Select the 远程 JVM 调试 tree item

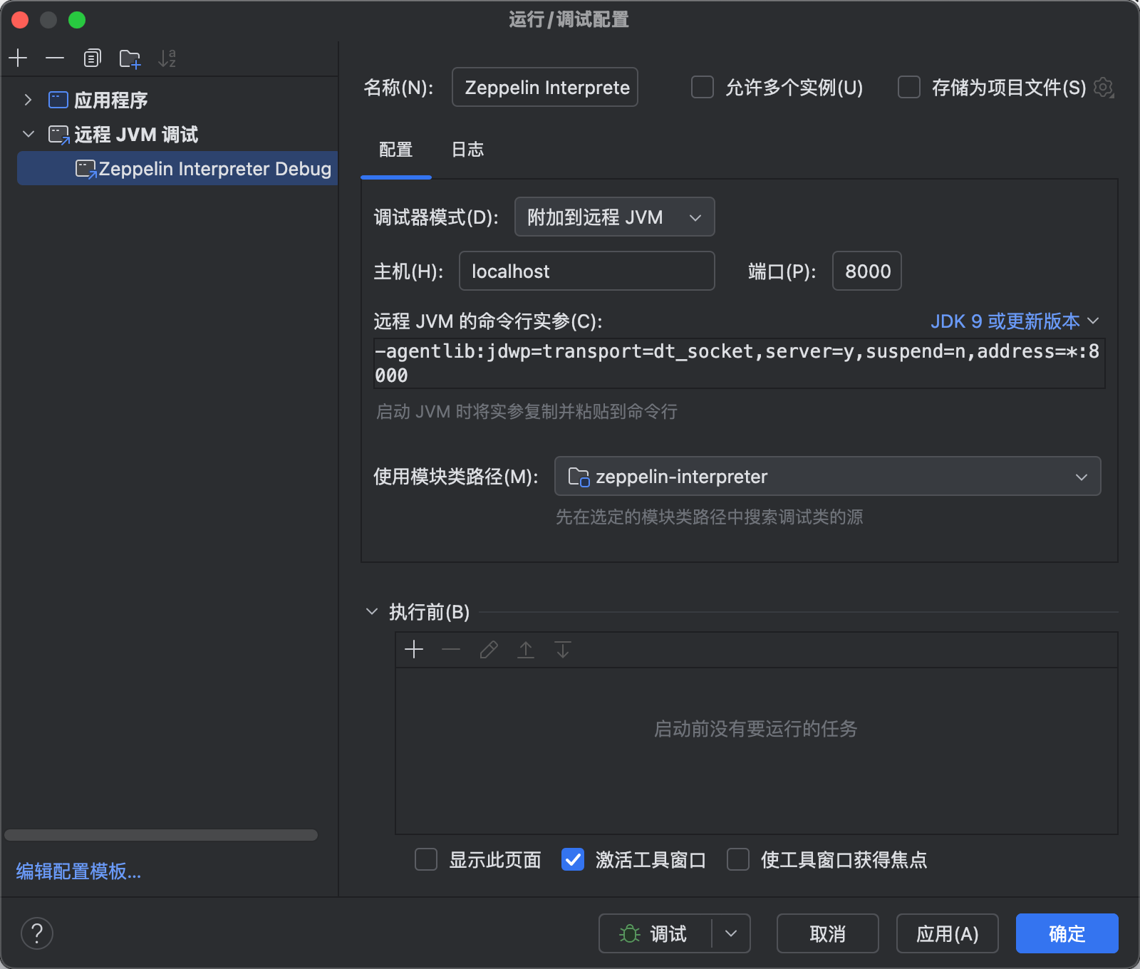(x=136, y=135)
